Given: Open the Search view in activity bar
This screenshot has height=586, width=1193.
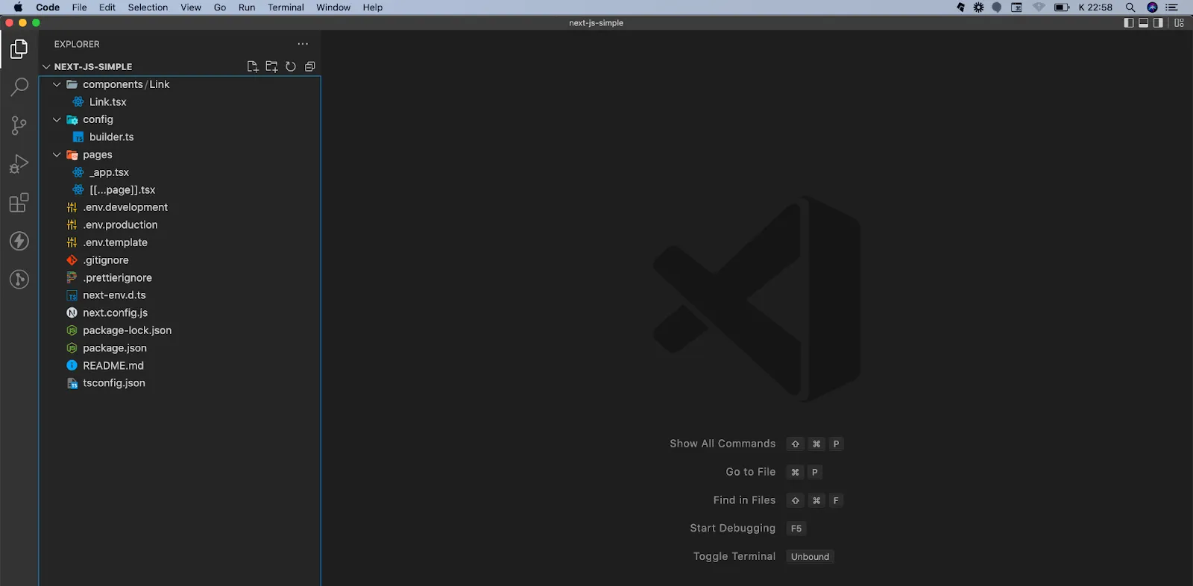Looking at the screenshot, I should pos(19,86).
